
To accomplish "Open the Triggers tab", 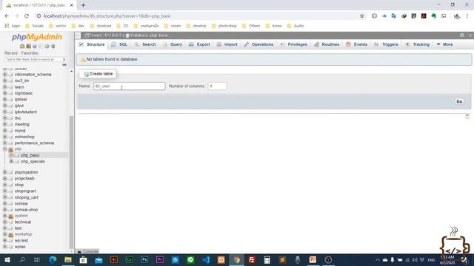I will tap(387, 44).
